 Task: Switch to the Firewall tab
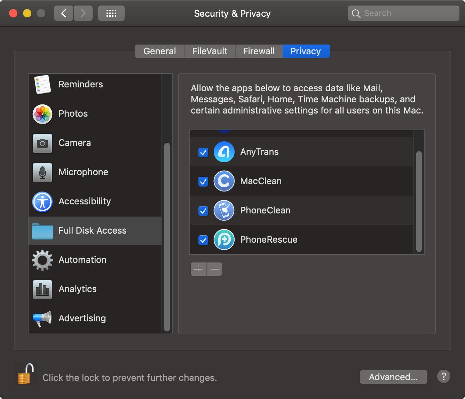[x=259, y=51]
